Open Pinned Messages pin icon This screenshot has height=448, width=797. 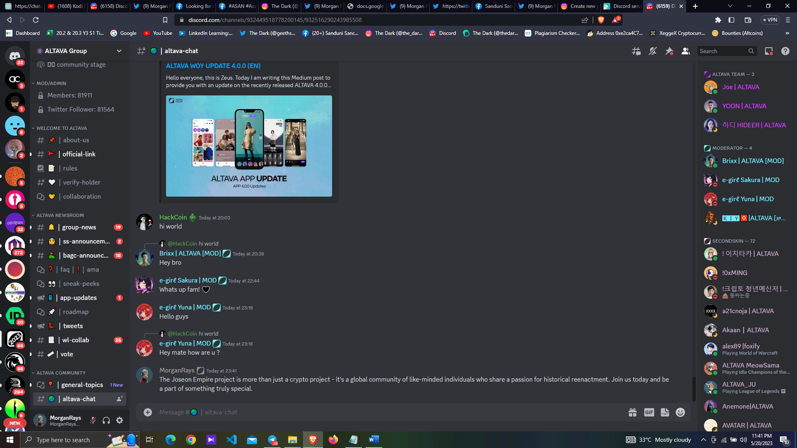pyautogui.click(x=669, y=51)
